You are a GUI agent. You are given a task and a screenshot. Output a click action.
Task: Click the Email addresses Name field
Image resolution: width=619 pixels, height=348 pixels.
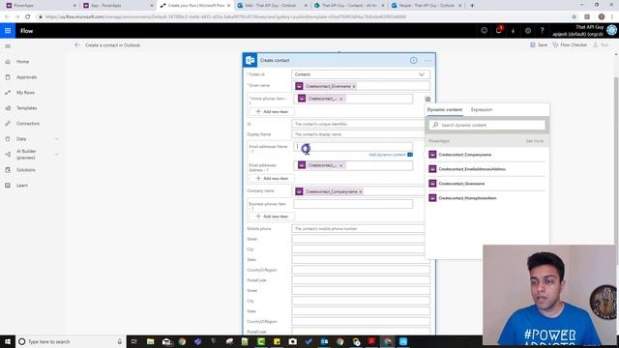click(353, 147)
